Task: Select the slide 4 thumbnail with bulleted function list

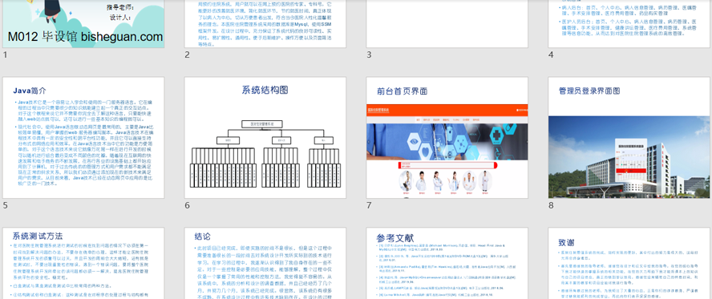Action: 629,23
